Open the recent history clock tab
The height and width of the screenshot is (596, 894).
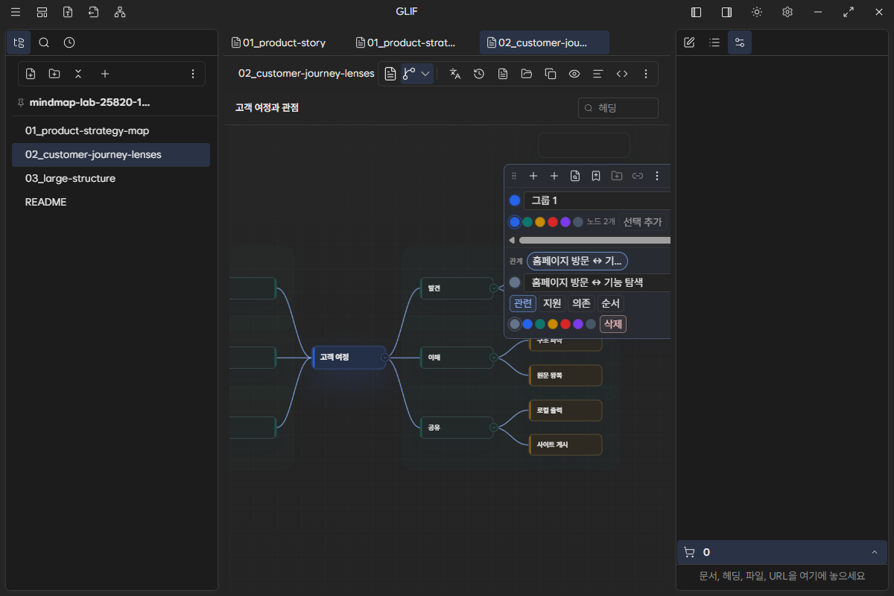[x=69, y=42]
